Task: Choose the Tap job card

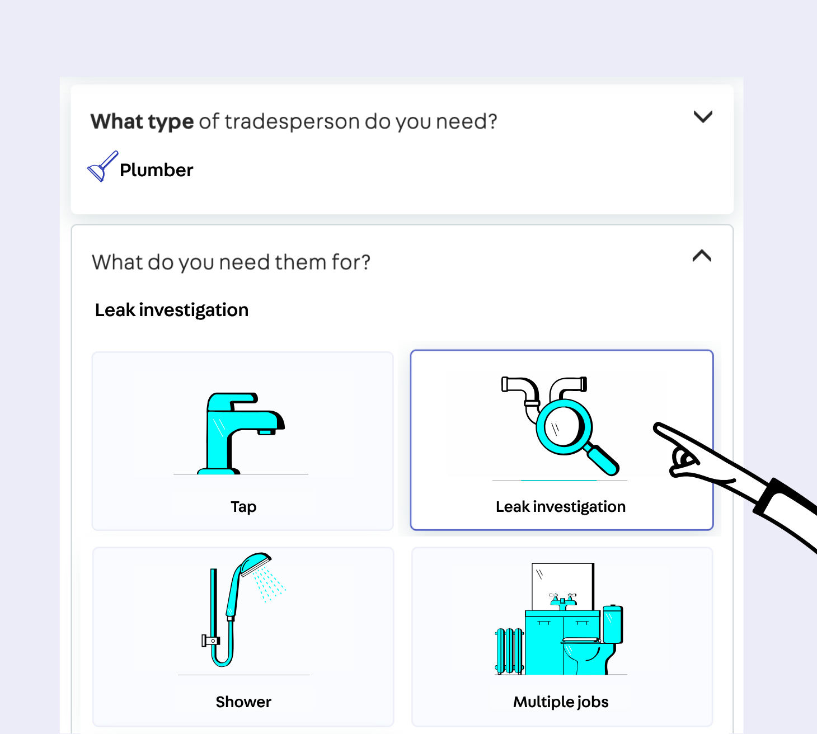Action: coord(243,441)
